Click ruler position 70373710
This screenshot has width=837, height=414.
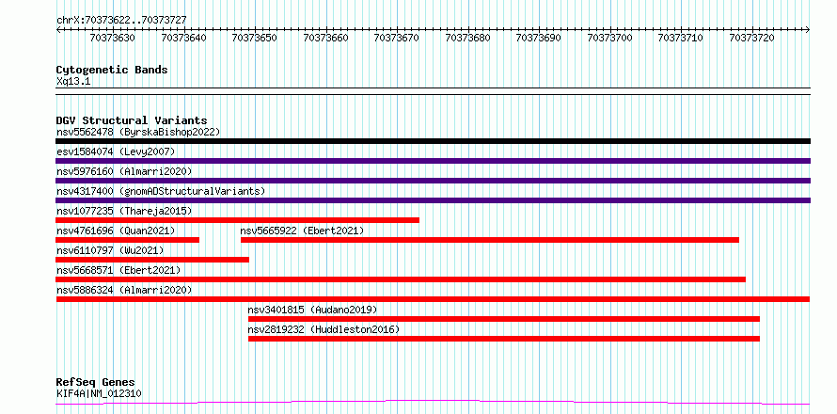point(680,38)
